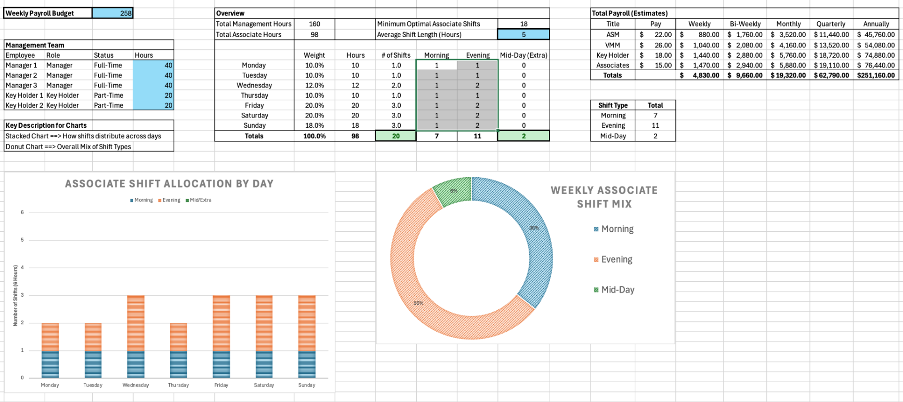Click the Stacked Chart description cell
Screen dimensions: 903x402
[x=89, y=136]
